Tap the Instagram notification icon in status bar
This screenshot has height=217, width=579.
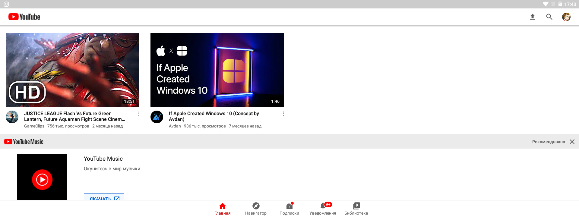[6, 4]
